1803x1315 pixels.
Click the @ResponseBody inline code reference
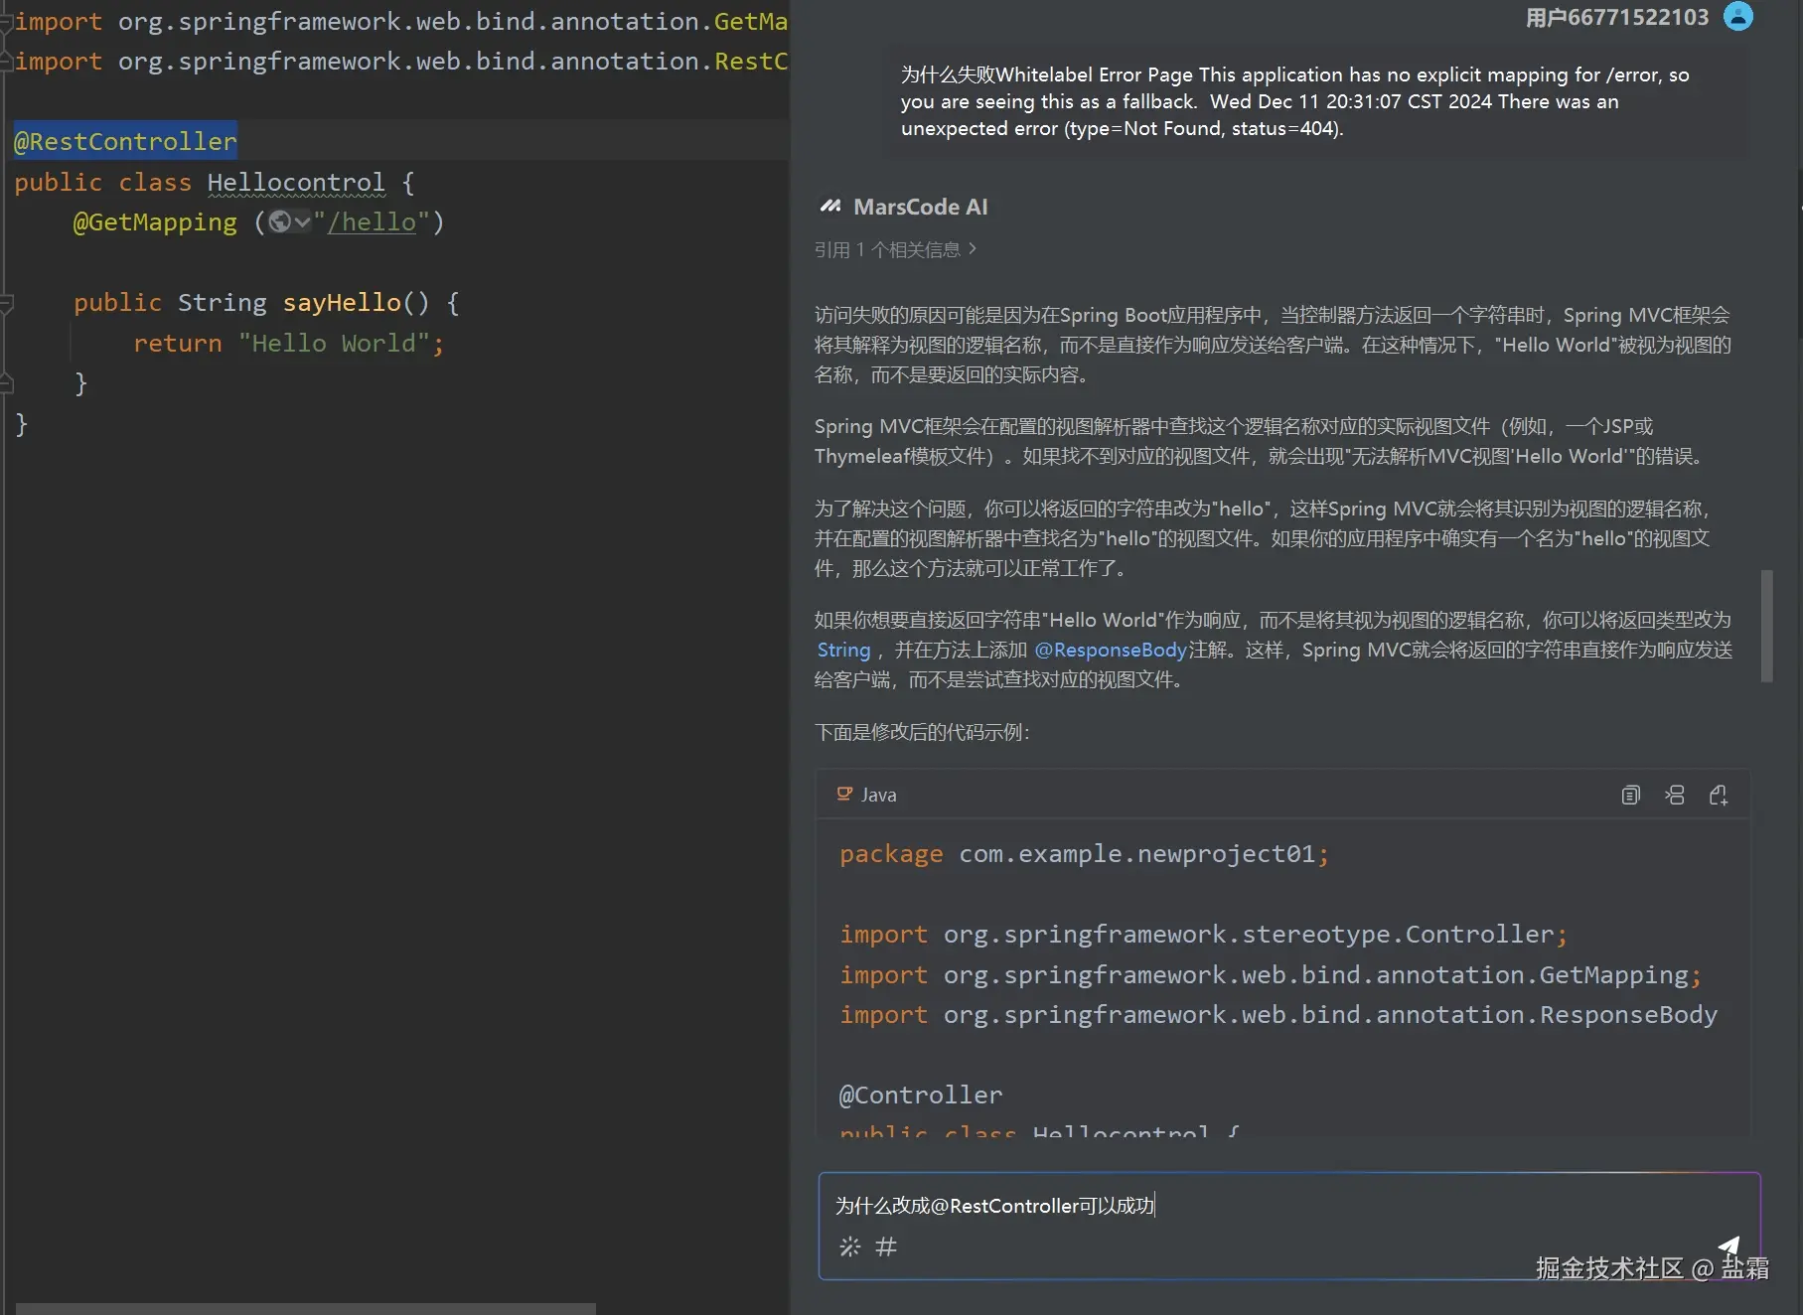[1110, 650]
